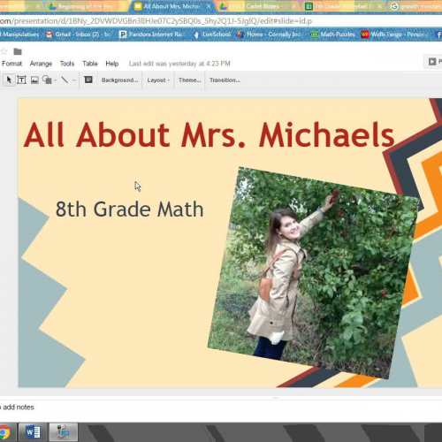Viewport: 442px width, 442px height.
Task: Open Shape tool dropdown arrow
Action: [x=55, y=80]
